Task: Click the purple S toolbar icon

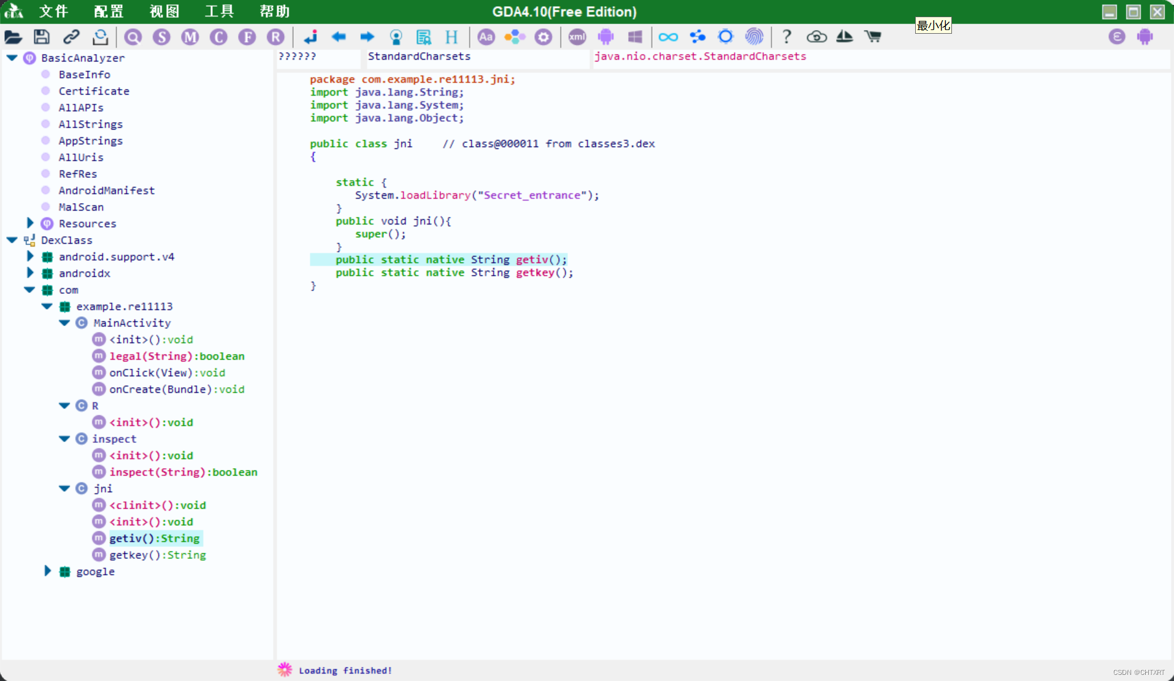Action: point(161,37)
